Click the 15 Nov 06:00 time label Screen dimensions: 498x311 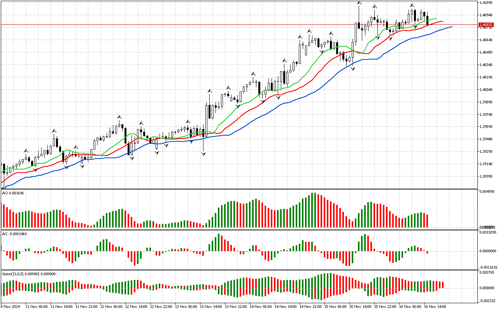pos(335,307)
